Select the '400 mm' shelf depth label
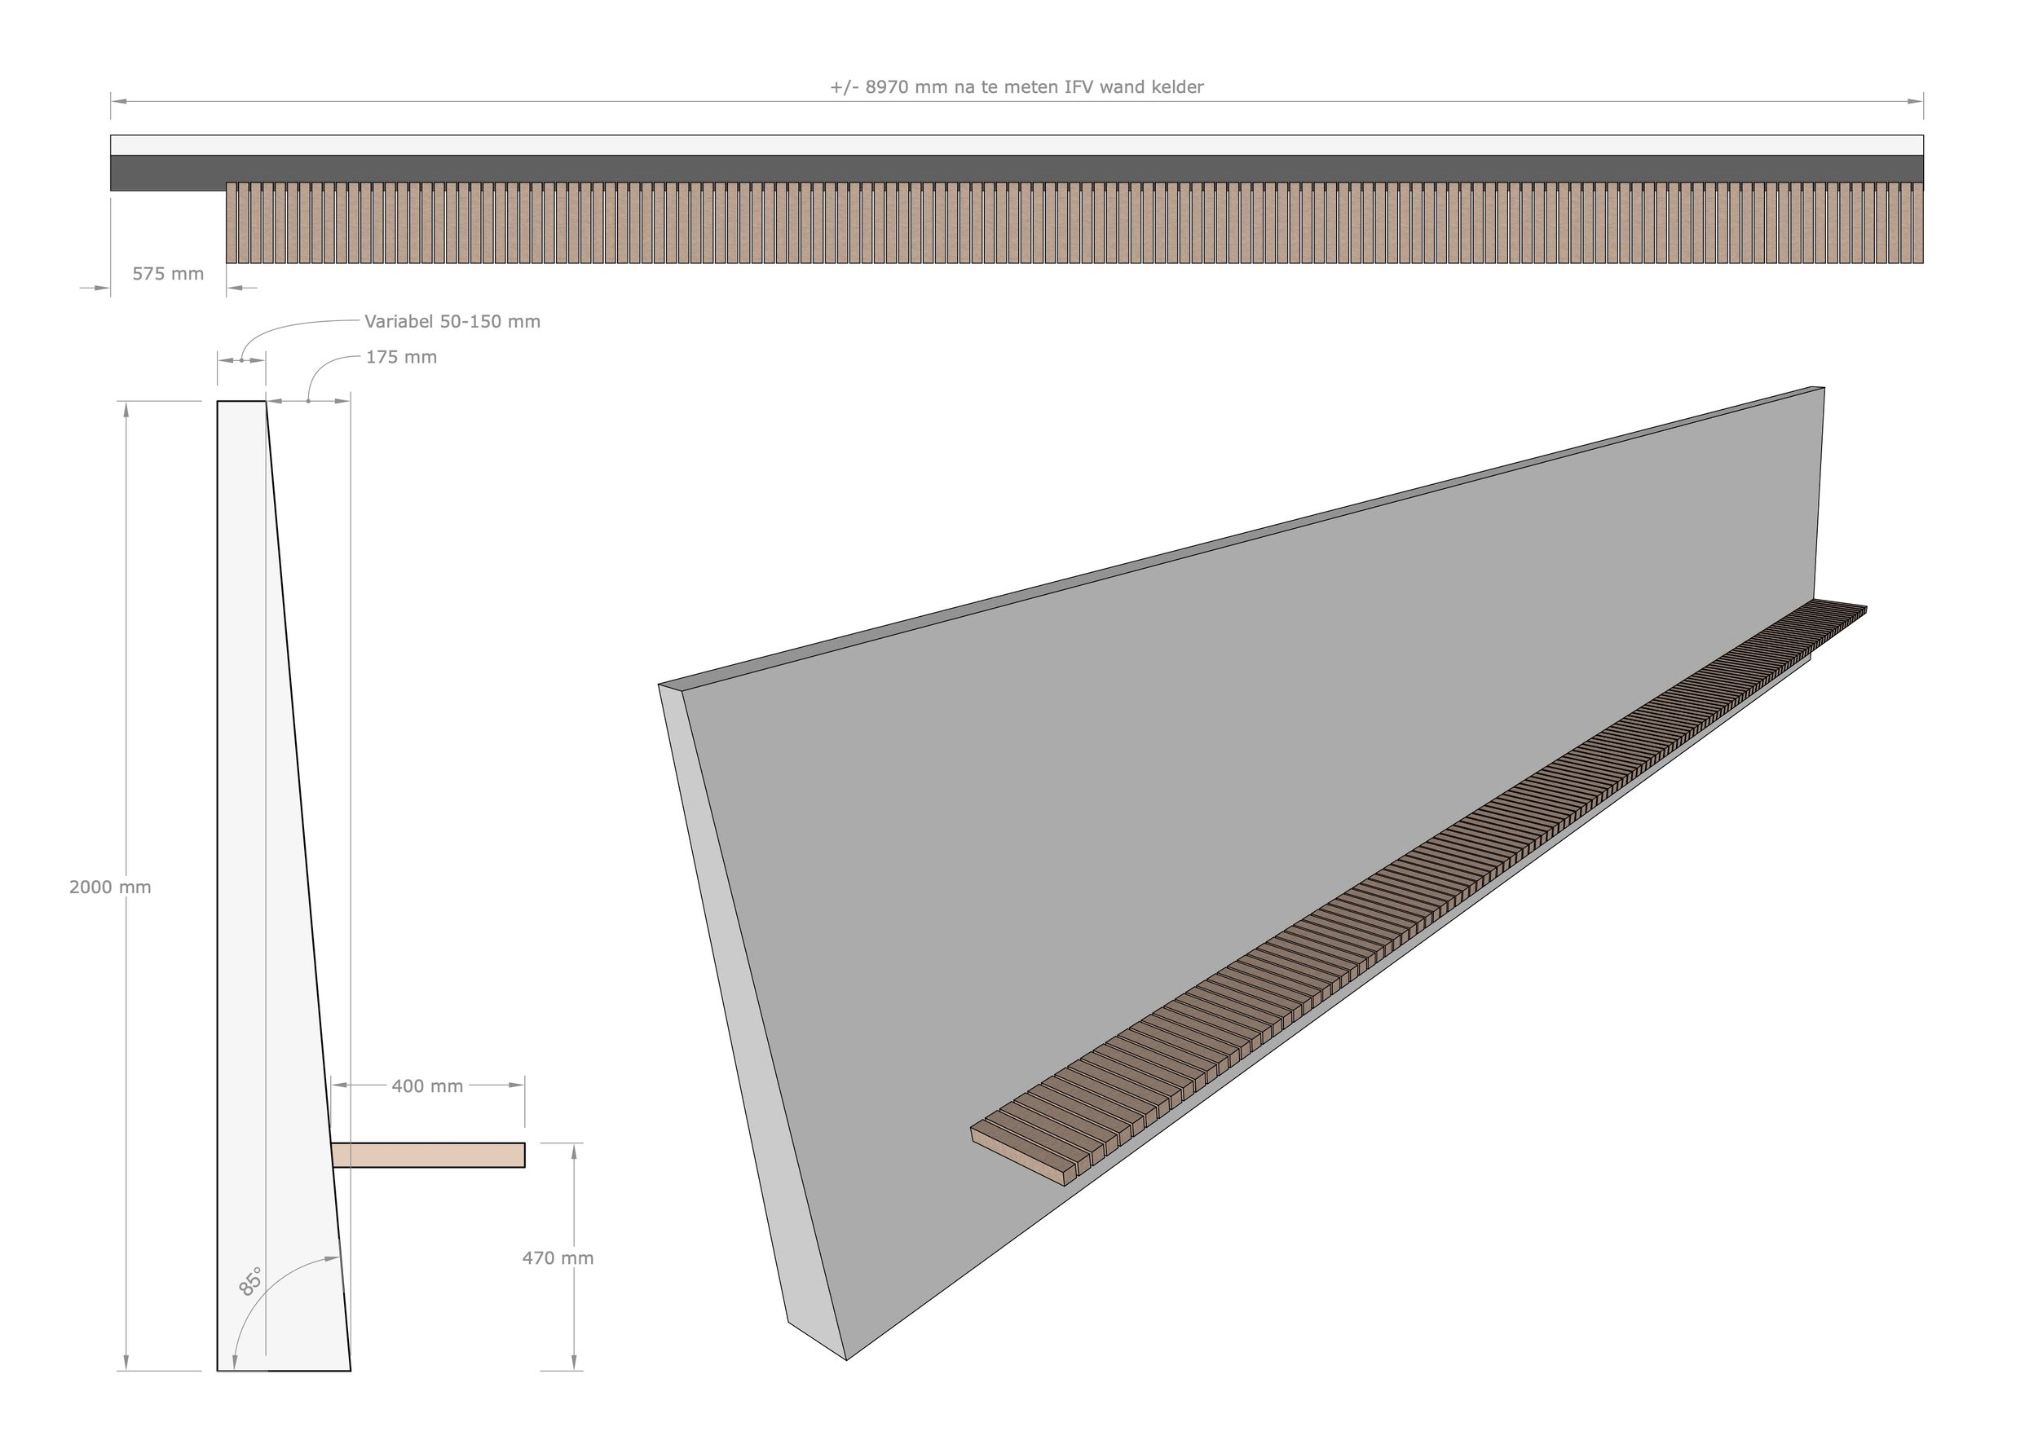This screenshot has width=2038, height=1440. click(428, 1086)
